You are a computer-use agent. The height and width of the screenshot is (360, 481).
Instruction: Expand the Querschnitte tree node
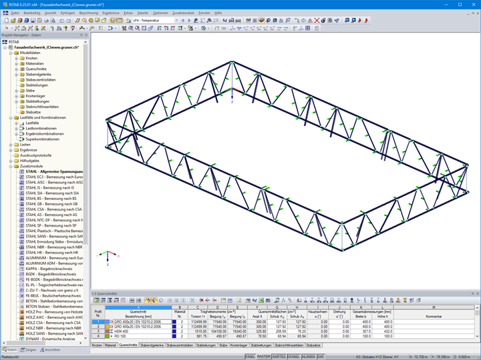pyautogui.click(x=17, y=69)
